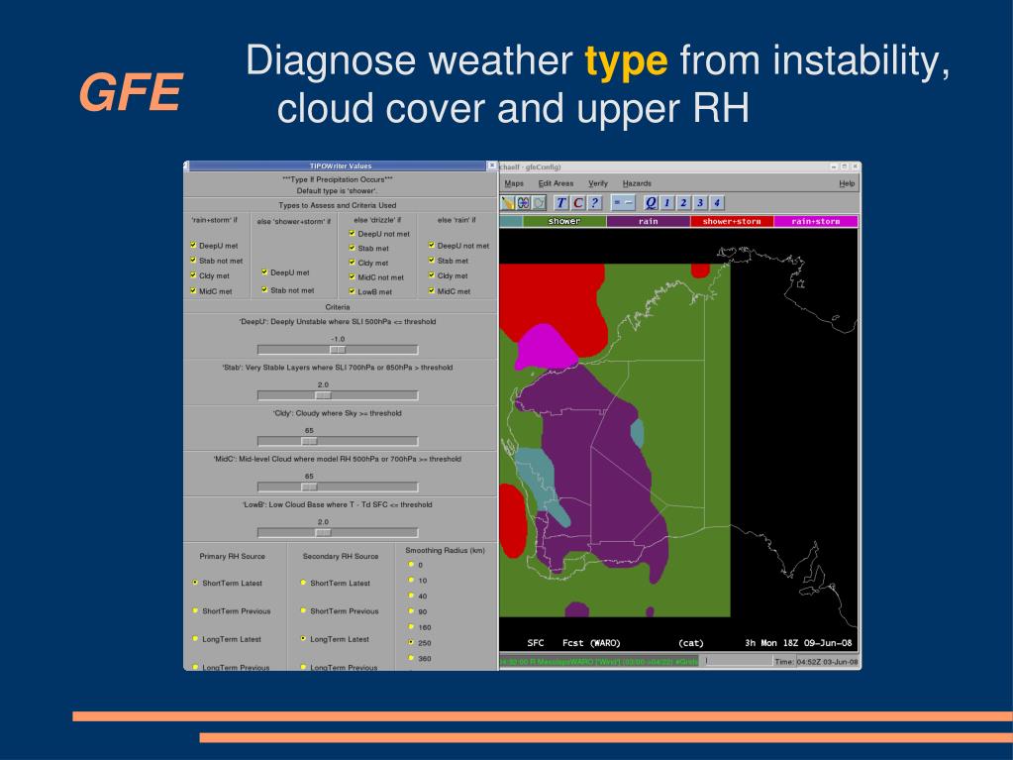Uncheck 'Stab not met' under shower+storm
The height and width of the screenshot is (760, 1013).
pos(264,290)
